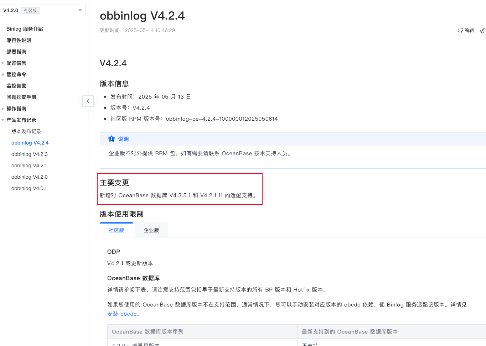This screenshot has height=346, width=486.
Task: Open 兼容性说明 page
Action: [x=19, y=40]
